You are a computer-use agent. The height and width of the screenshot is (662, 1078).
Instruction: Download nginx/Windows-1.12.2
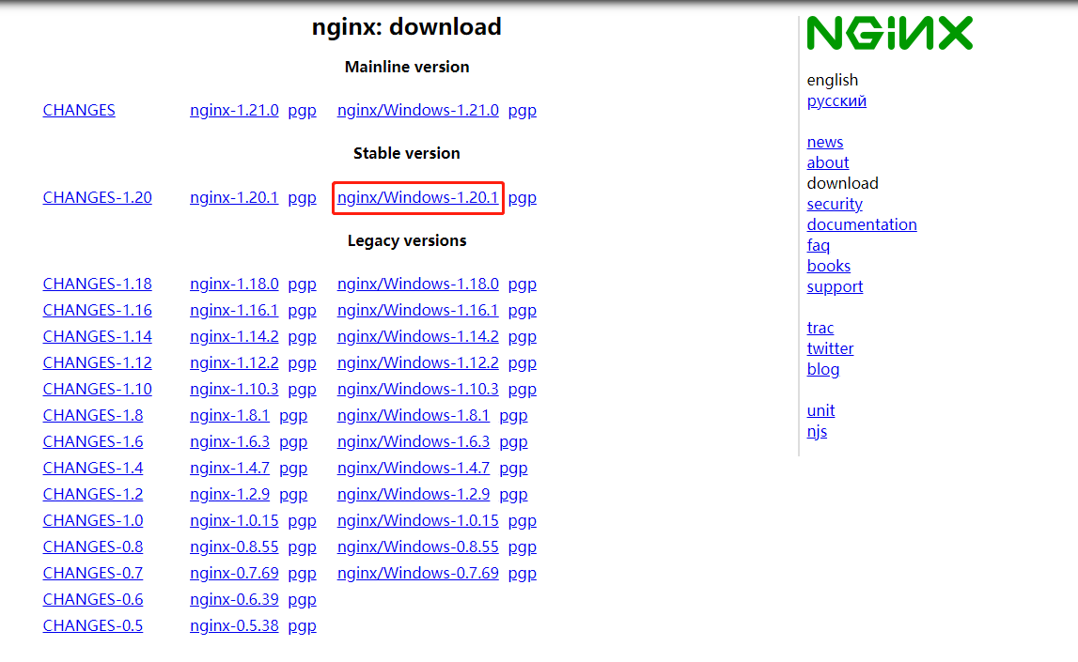tap(418, 362)
